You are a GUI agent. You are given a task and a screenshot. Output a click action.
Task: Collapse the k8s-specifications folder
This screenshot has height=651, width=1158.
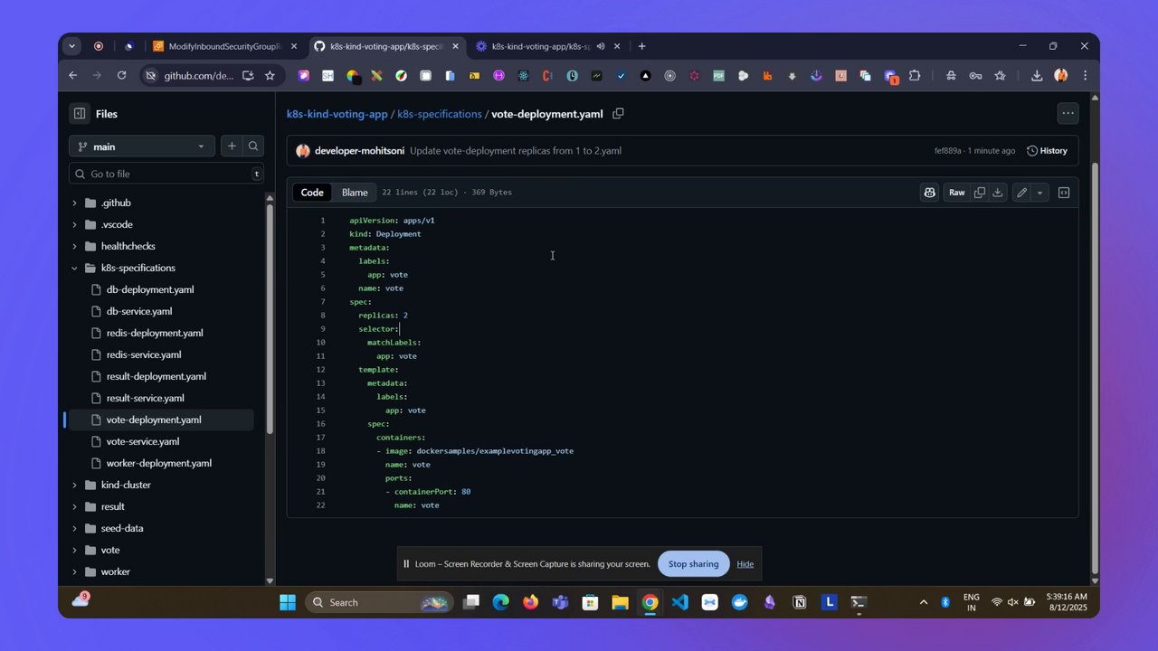pos(74,268)
